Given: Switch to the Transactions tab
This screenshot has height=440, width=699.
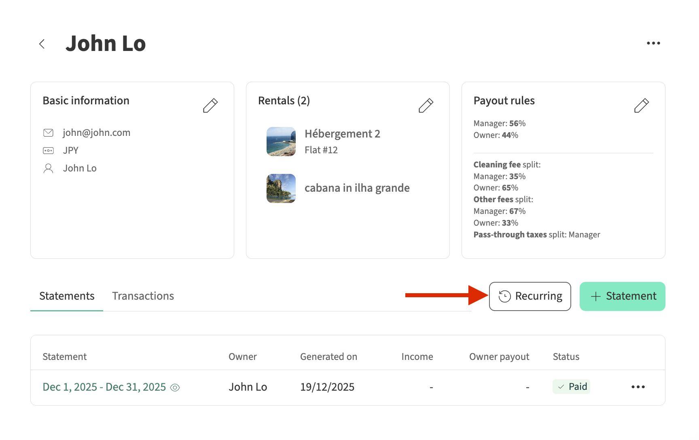Looking at the screenshot, I should coord(143,296).
